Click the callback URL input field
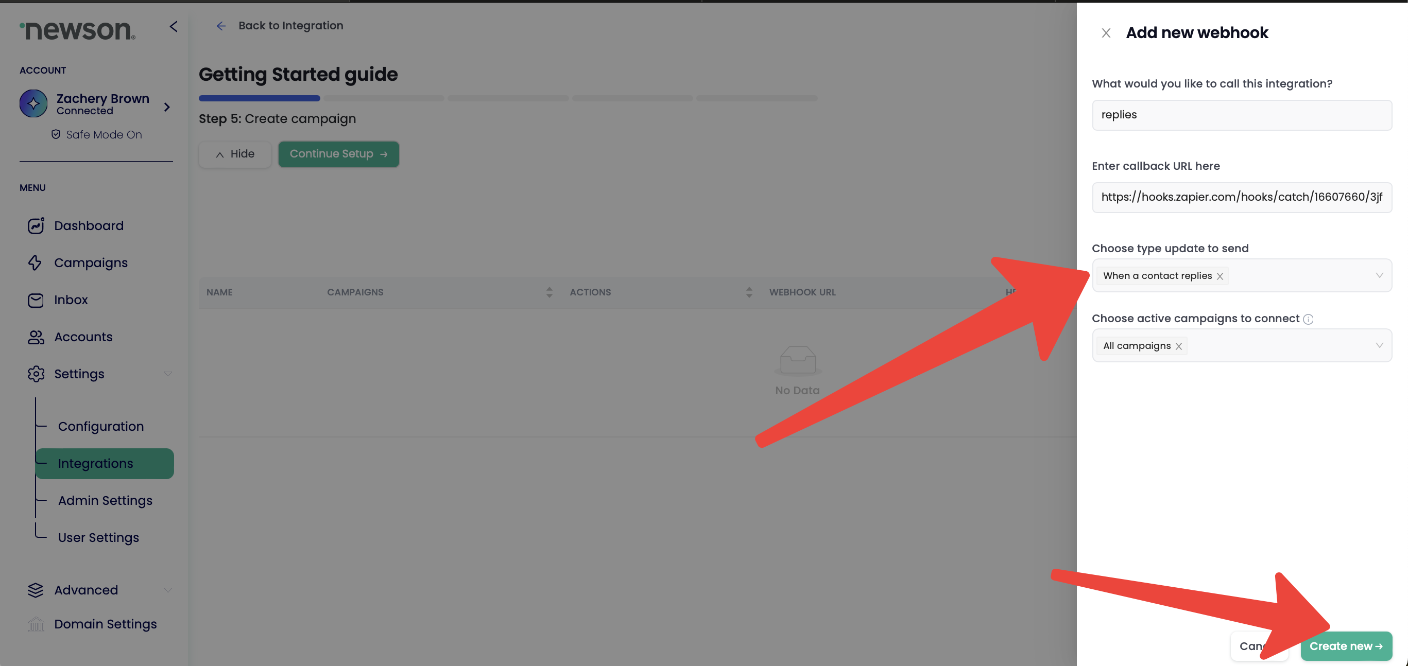 [x=1241, y=197]
